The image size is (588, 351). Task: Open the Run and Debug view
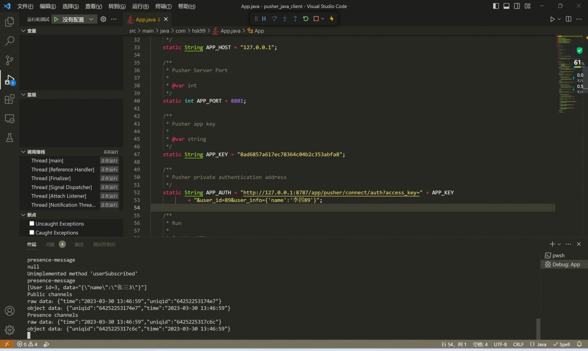pos(10,79)
